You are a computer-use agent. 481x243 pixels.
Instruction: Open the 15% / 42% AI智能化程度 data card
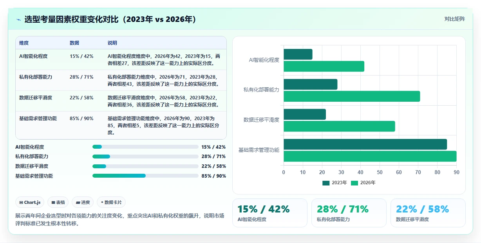coord(270,213)
